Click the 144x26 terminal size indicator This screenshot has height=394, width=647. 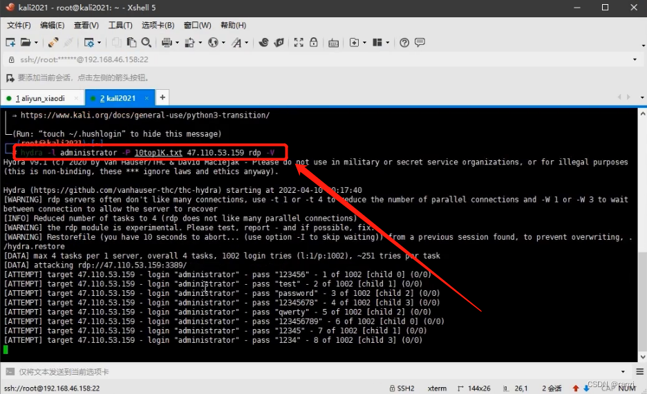pos(474,388)
